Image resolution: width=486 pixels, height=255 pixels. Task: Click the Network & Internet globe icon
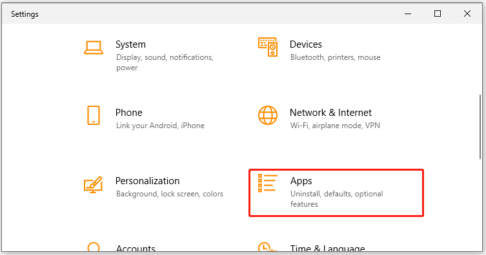pos(268,115)
